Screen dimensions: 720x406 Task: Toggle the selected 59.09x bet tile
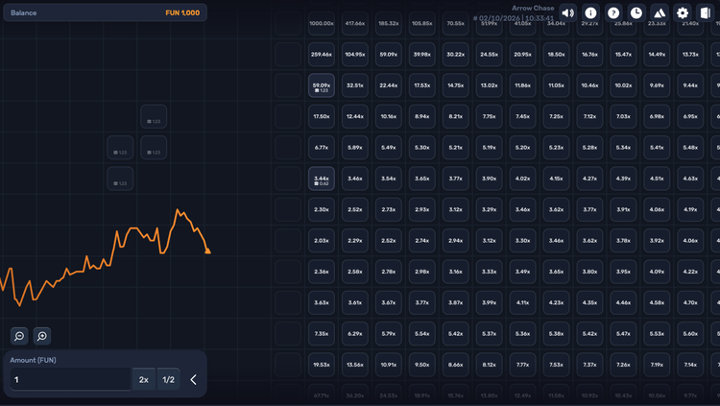point(322,85)
